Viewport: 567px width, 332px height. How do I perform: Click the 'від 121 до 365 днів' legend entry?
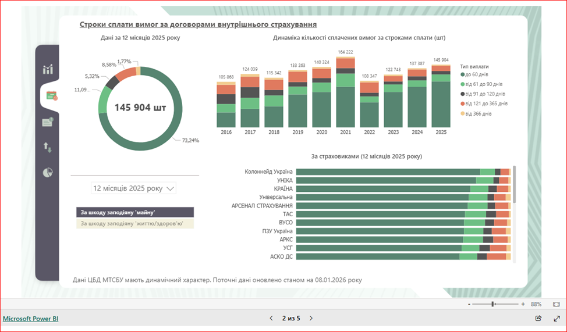(x=485, y=103)
